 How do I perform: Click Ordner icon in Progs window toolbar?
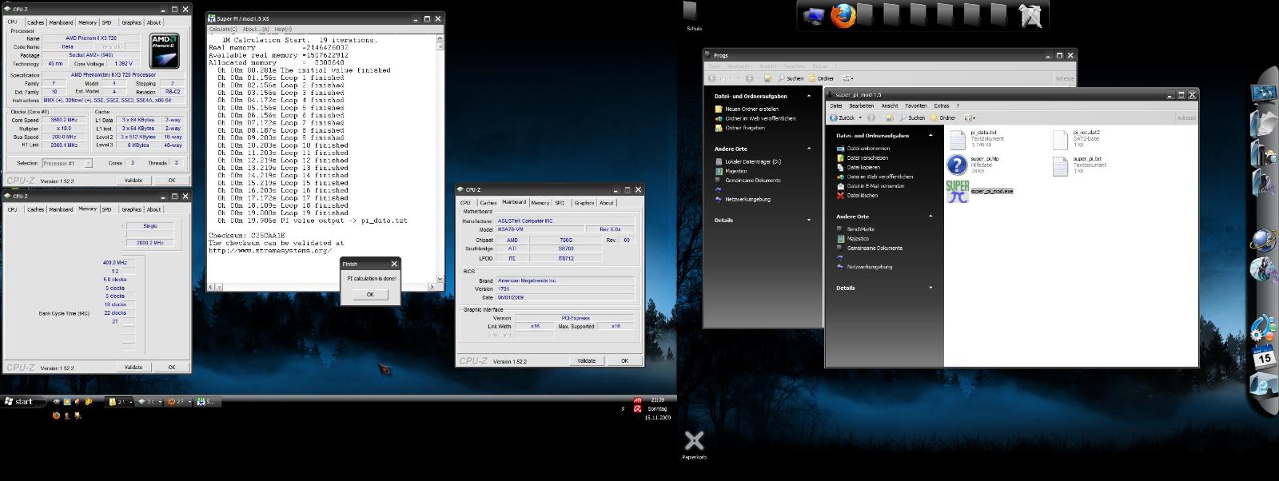click(x=821, y=78)
